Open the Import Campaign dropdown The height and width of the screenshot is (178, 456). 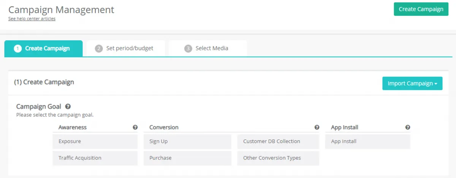(412, 83)
